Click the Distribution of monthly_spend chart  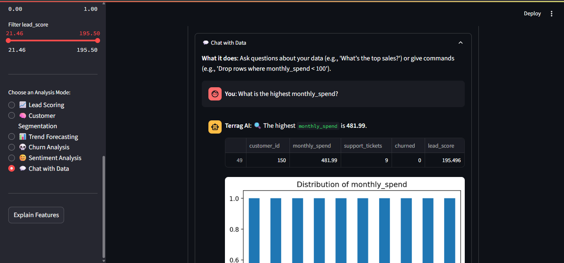click(344, 223)
